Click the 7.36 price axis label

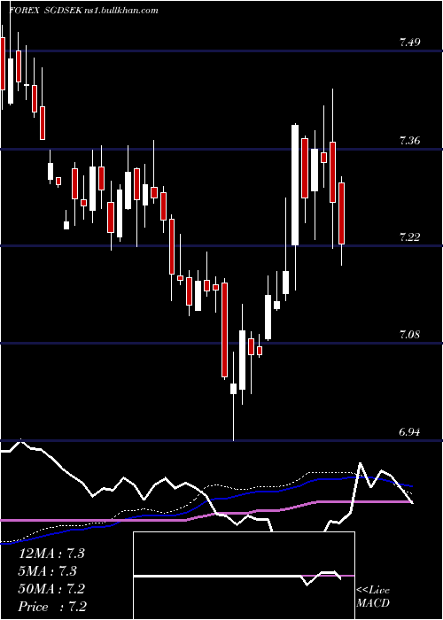pyautogui.click(x=409, y=140)
